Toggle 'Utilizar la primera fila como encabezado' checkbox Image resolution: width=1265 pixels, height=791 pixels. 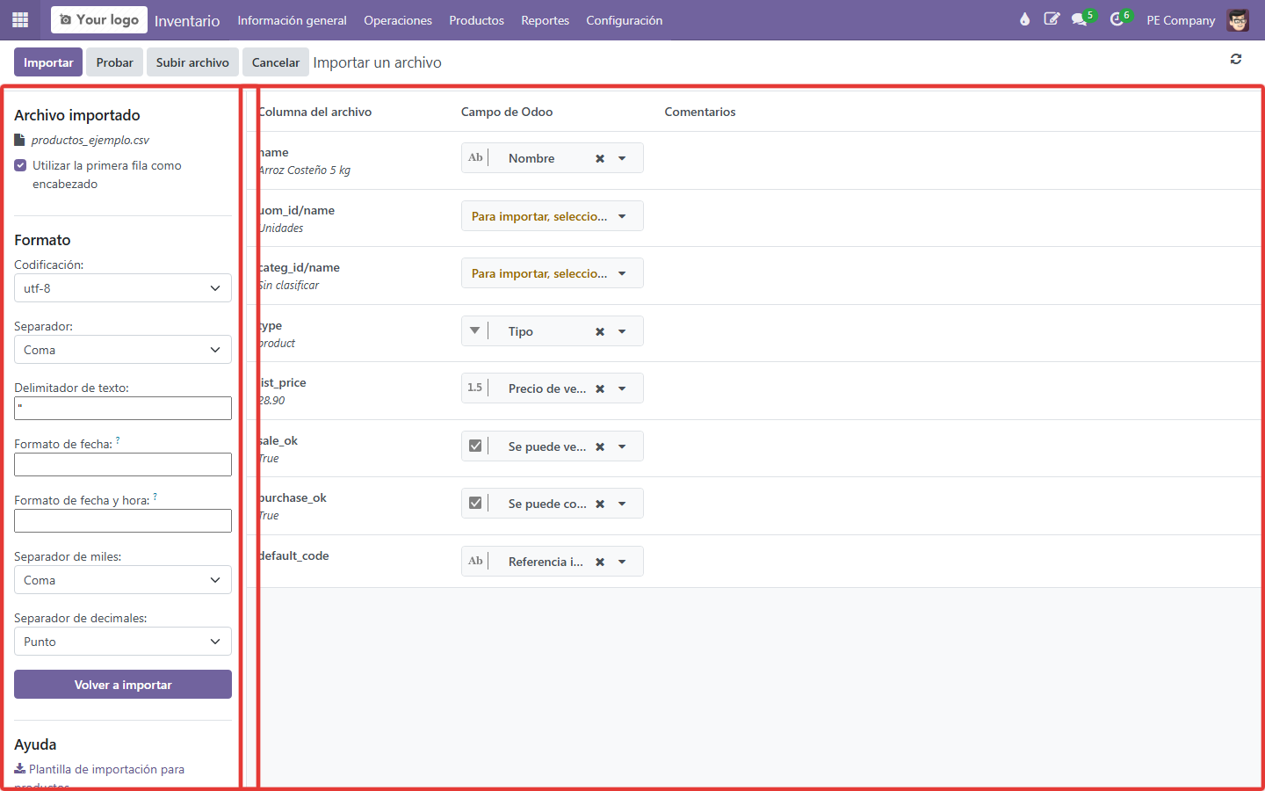pyautogui.click(x=20, y=165)
